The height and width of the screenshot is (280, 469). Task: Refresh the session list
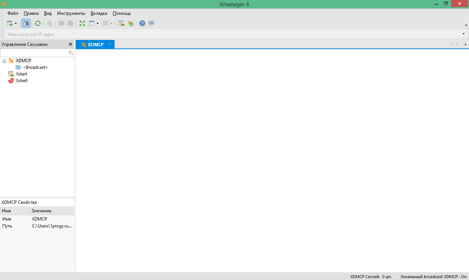pyautogui.click(x=38, y=23)
